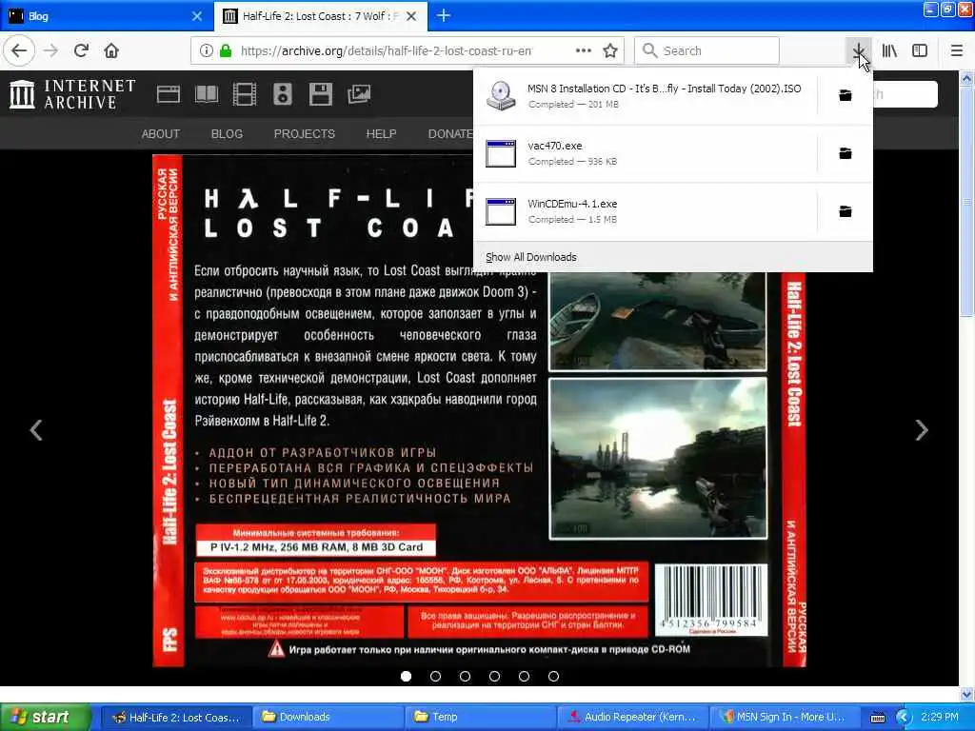This screenshot has width=975, height=731.
Task: Select the second carousel dot
Action: point(435,676)
